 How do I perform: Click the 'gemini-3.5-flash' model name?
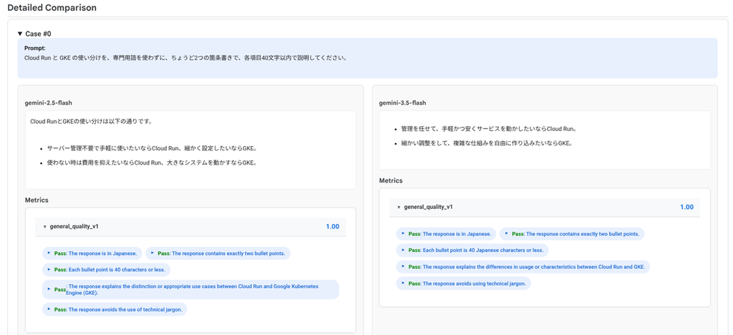coord(402,103)
